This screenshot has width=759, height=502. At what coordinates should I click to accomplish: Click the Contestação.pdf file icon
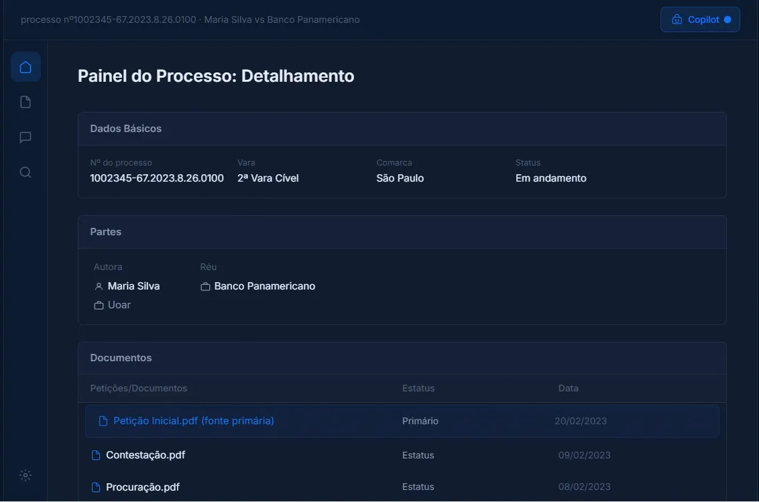(x=96, y=455)
